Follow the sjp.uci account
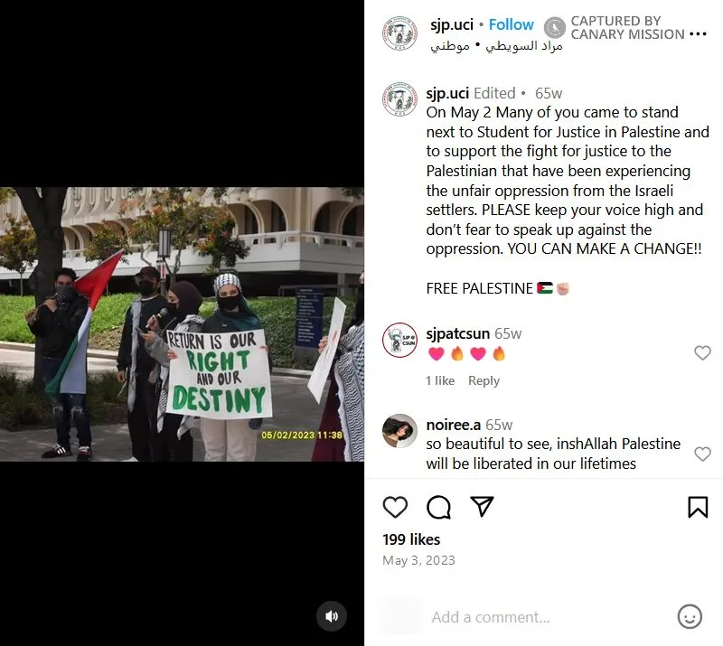723x646 pixels. pos(511,24)
